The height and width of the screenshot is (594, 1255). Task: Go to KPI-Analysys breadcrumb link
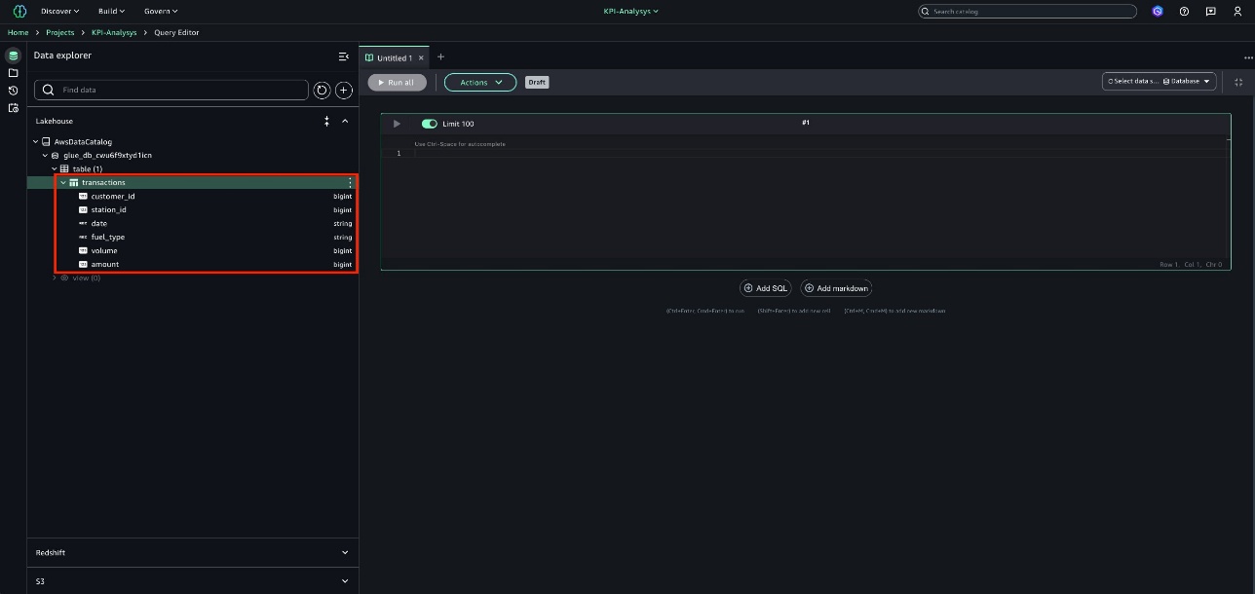114,33
